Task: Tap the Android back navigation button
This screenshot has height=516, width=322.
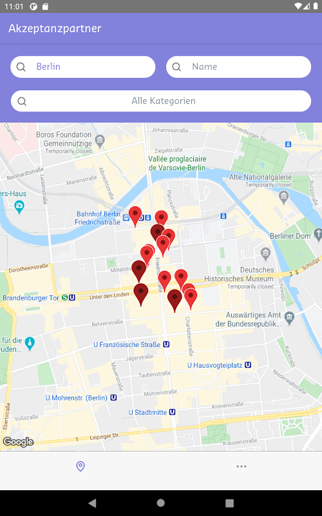Action: click(x=92, y=503)
